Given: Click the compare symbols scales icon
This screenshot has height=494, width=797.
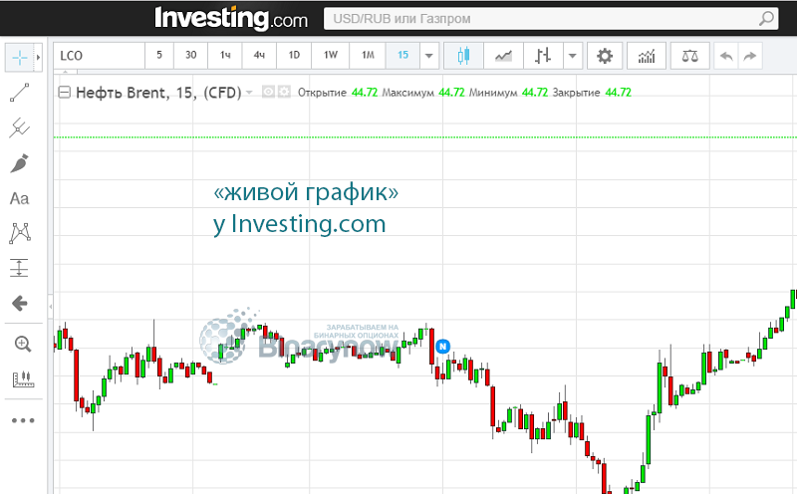Looking at the screenshot, I should pyautogui.click(x=689, y=56).
